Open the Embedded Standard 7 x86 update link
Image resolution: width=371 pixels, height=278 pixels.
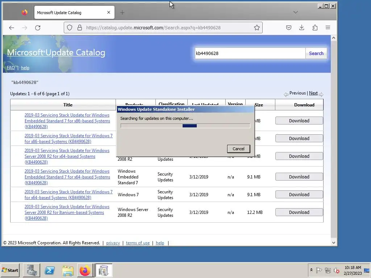[x=67, y=121]
